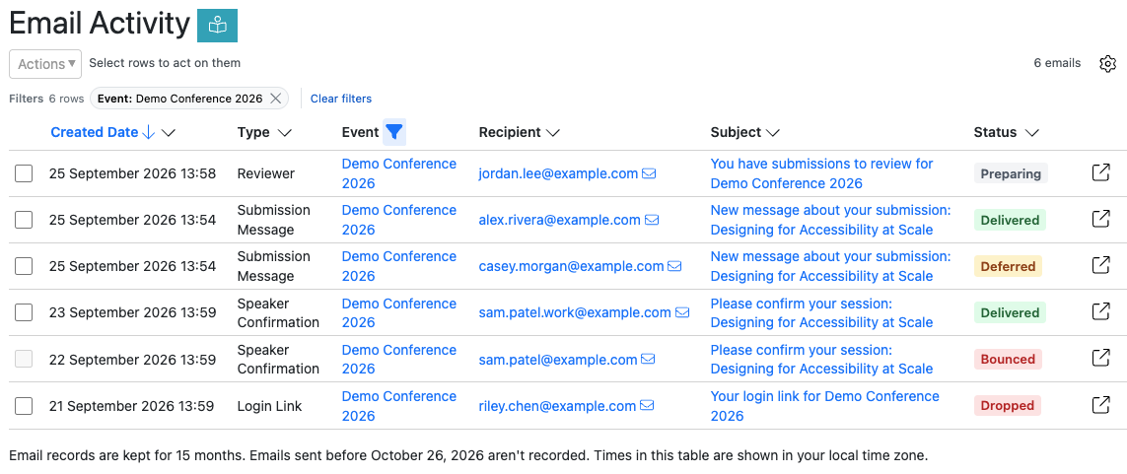
Task: Select the casey.morgan row checkbox
Action: click(24, 266)
